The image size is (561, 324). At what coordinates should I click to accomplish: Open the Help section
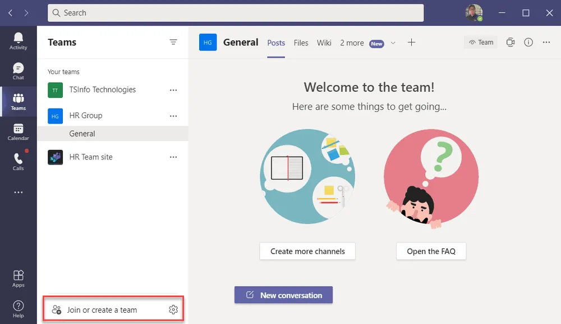[18, 307]
